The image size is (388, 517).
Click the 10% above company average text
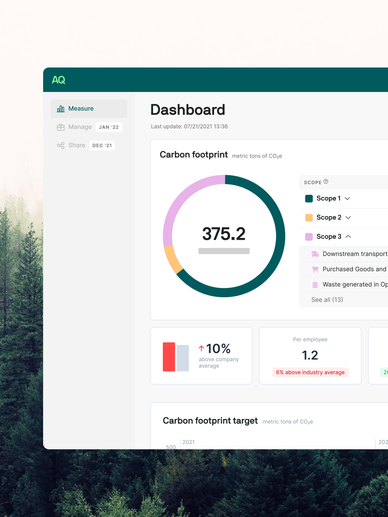point(219,355)
